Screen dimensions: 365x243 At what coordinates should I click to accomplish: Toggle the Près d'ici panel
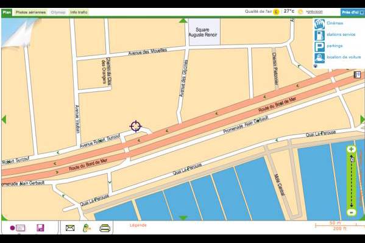(x=352, y=12)
